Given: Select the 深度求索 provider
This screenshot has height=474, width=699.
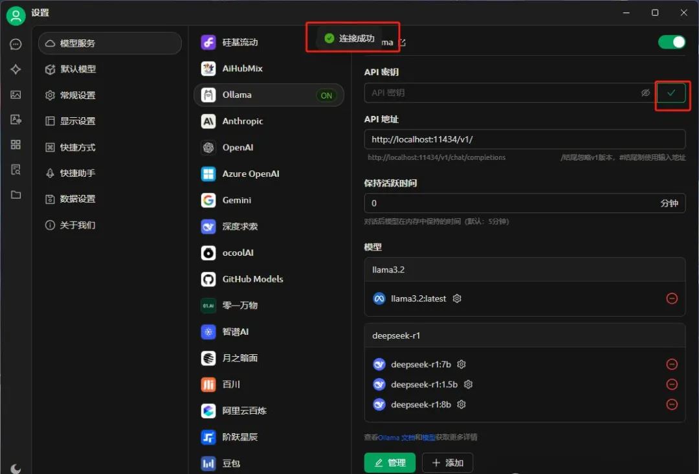Looking at the screenshot, I should 269,227.
